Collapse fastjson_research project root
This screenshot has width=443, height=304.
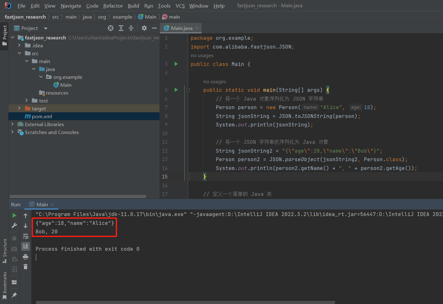point(13,38)
